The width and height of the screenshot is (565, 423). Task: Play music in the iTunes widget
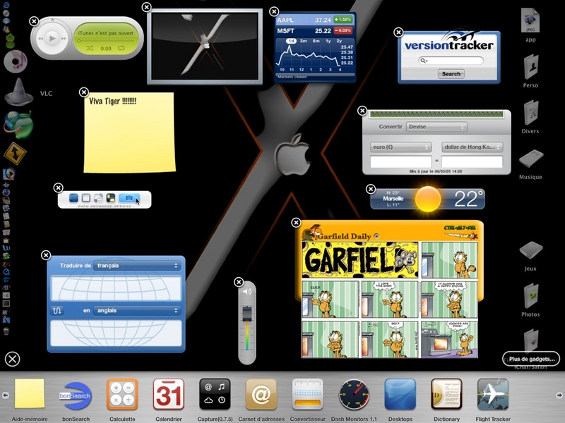point(52,38)
